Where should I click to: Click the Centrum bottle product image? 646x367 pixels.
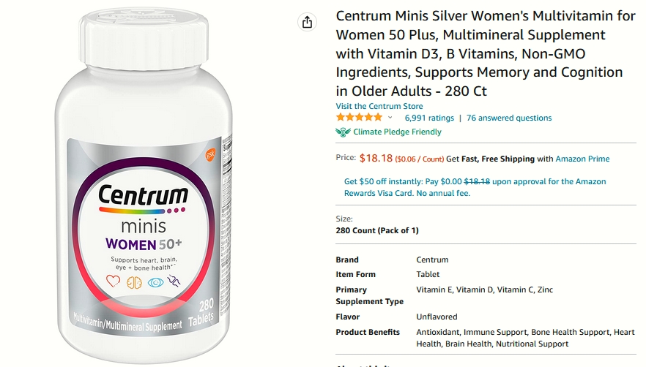[144, 185]
